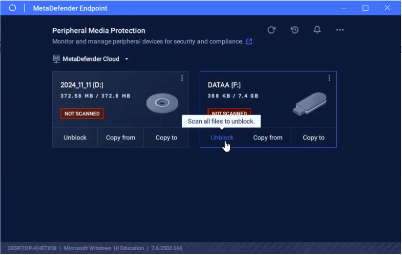Open kebab menu on the 2024_11_11 (D:) card
402x255 pixels.
point(182,78)
